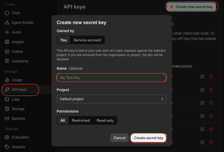Open the Assistants page

17,61
